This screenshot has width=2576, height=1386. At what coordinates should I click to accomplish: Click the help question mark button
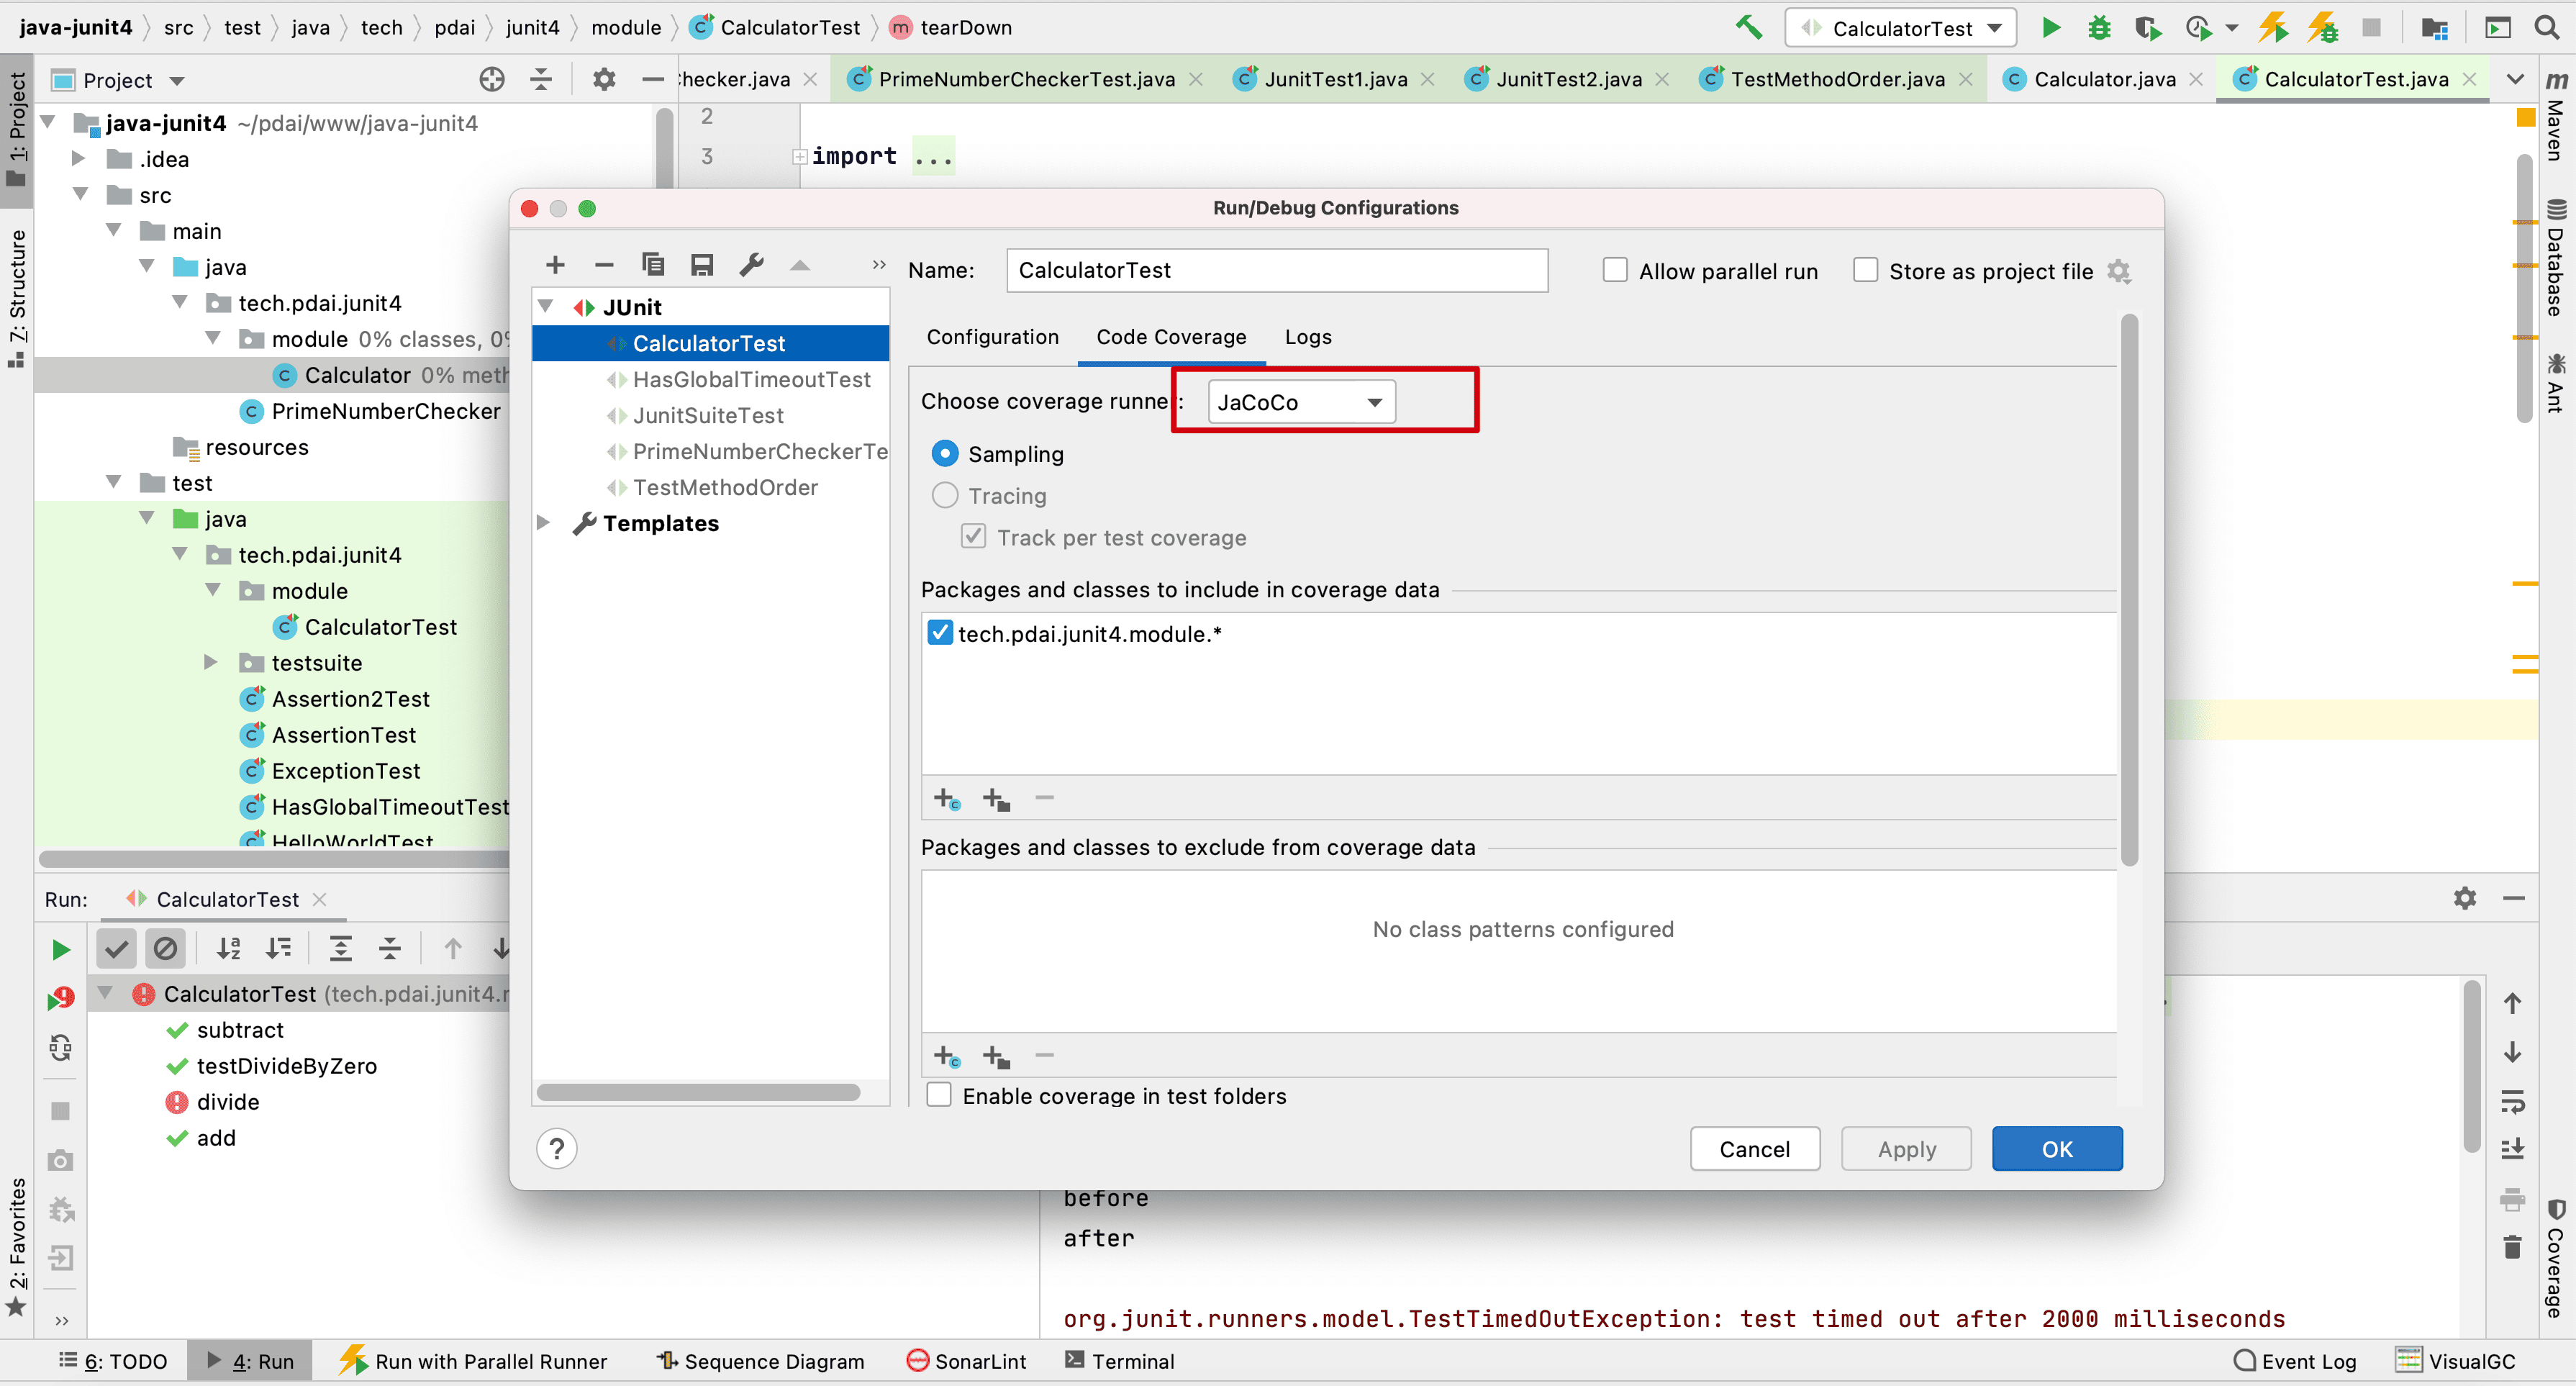[x=557, y=1149]
